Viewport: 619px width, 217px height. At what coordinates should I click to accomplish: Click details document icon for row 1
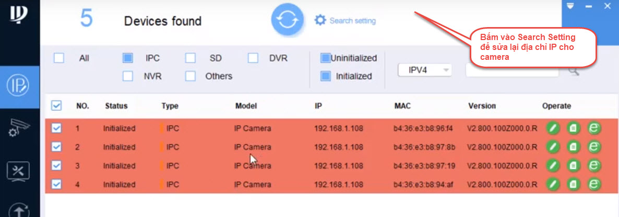tap(573, 128)
